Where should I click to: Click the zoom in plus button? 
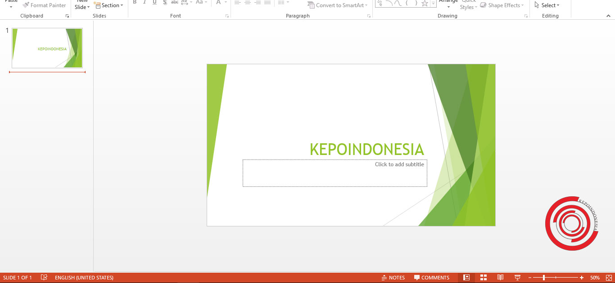click(582, 278)
